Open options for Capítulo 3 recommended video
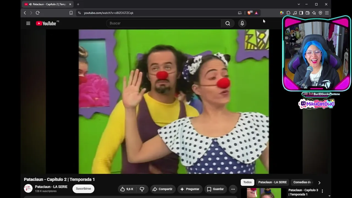352x198 pixels. 322,191
